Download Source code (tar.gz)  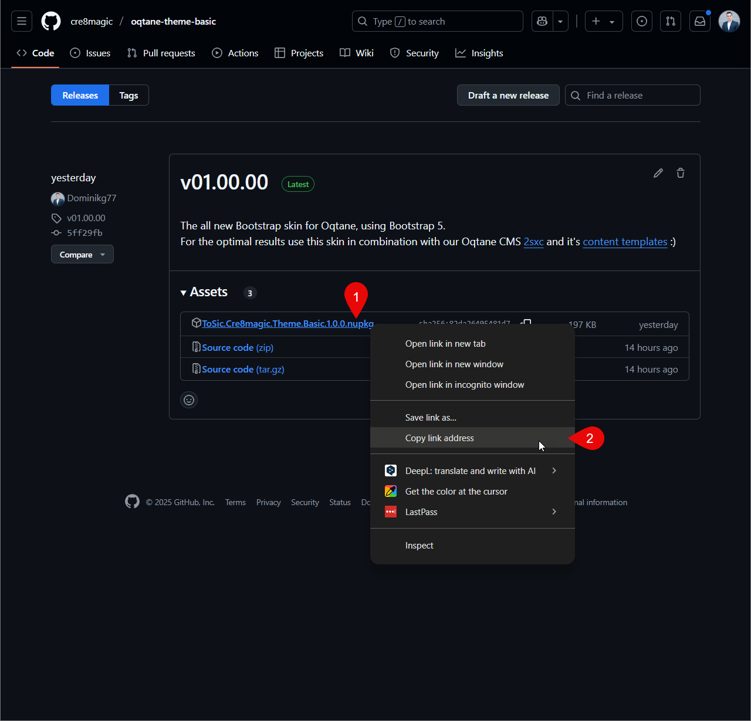243,369
